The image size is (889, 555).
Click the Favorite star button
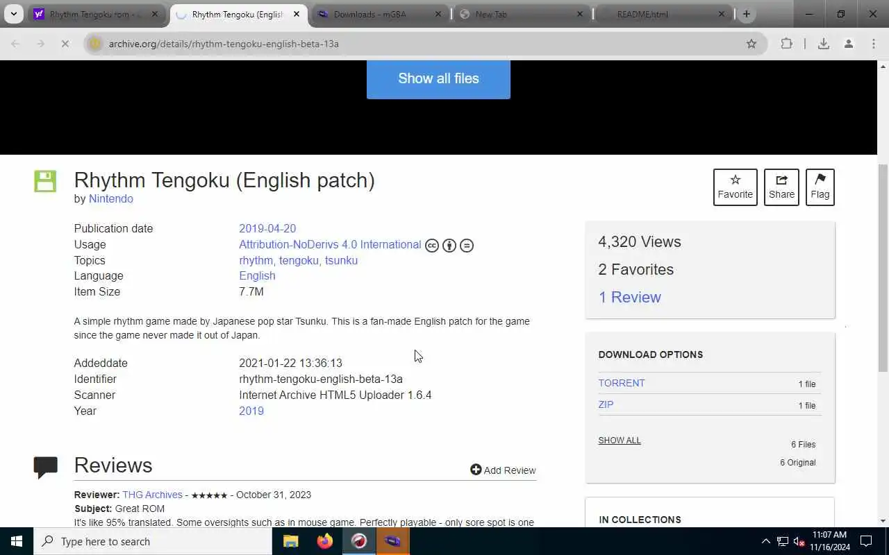tap(735, 187)
